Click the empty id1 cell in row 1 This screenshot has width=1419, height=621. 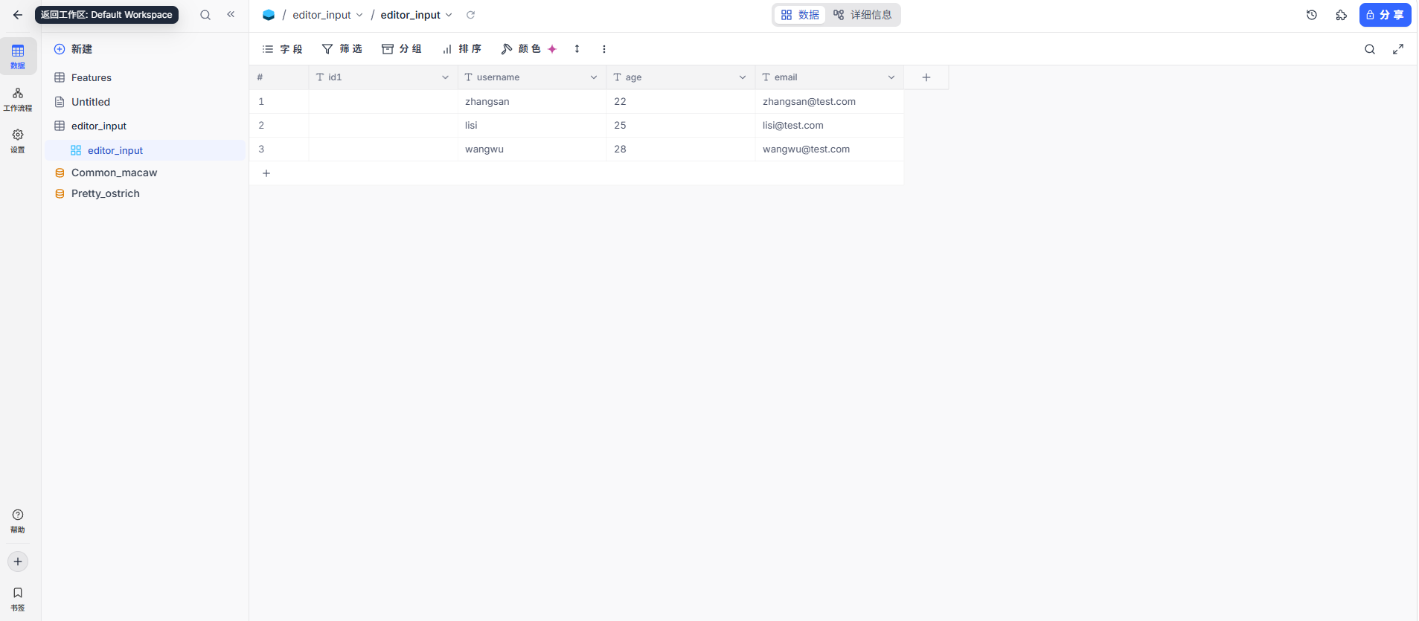(x=383, y=102)
